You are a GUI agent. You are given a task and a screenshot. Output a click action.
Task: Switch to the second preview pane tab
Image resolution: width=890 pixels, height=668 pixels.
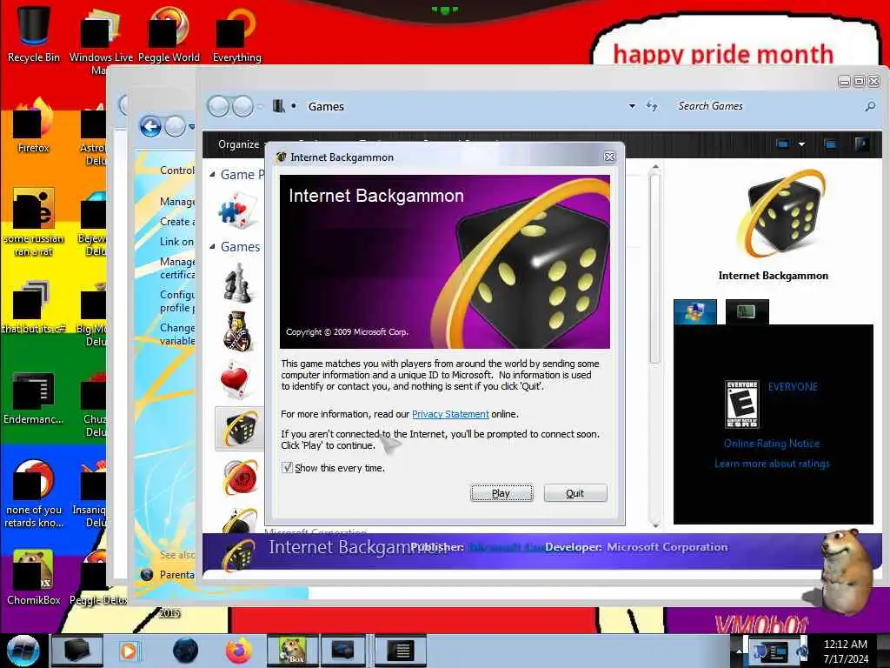747,311
